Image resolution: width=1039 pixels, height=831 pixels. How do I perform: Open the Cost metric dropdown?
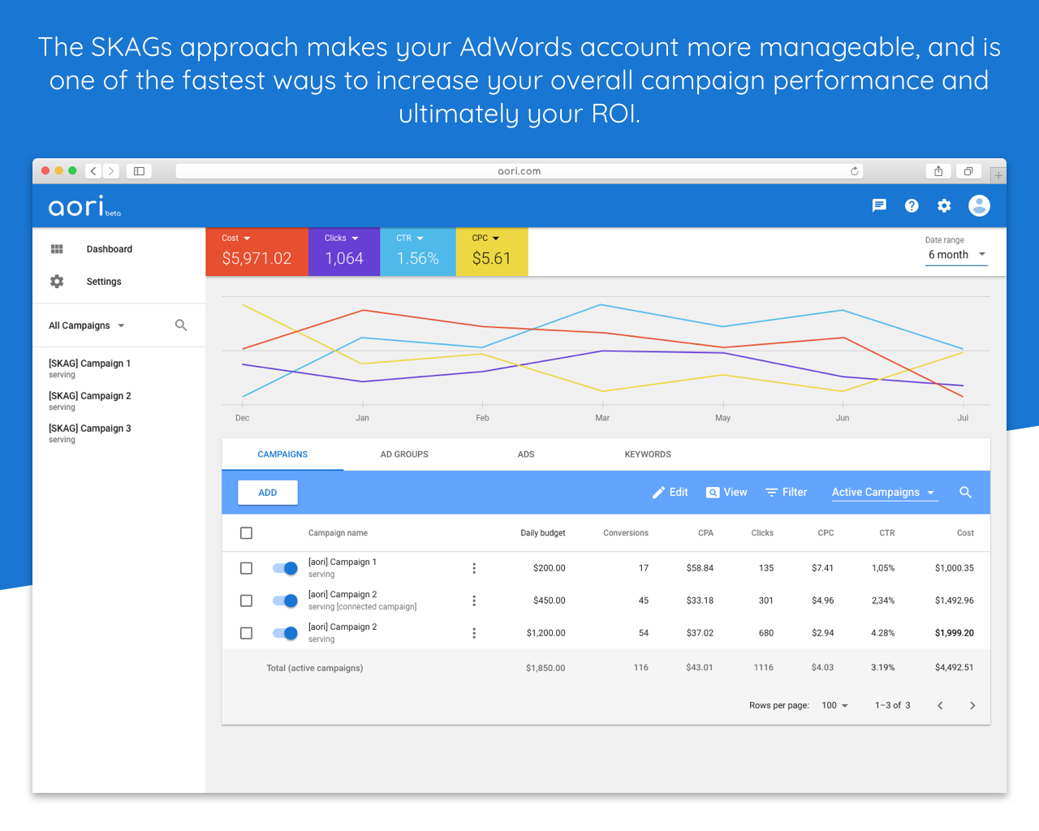pyautogui.click(x=236, y=239)
